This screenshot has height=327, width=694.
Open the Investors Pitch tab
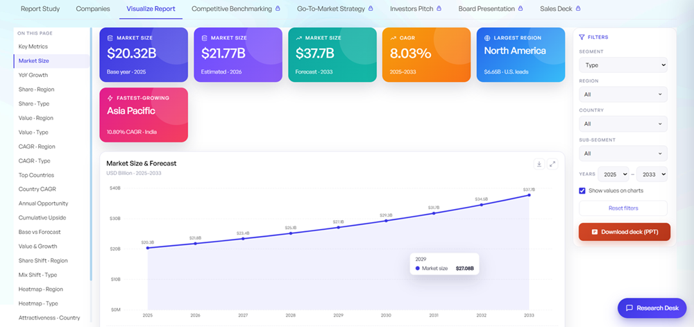click(x=416, y=9)
